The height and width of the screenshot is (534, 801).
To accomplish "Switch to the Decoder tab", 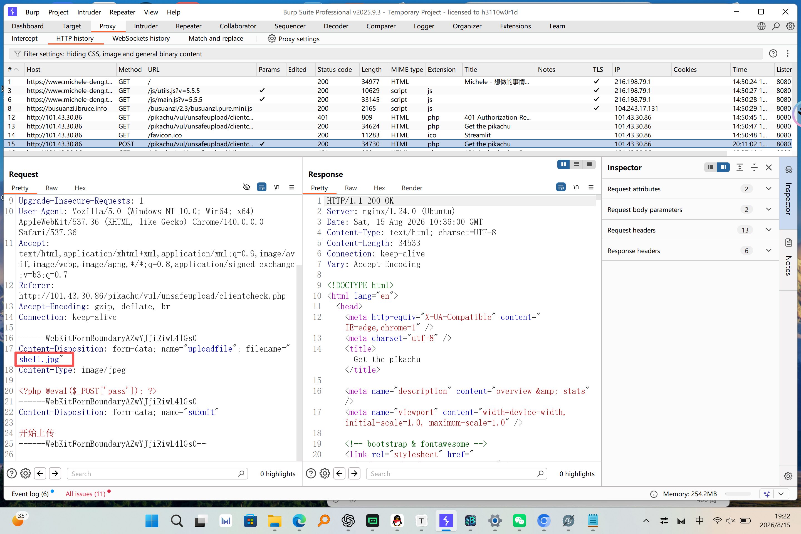I will click(x=336, y=26).
